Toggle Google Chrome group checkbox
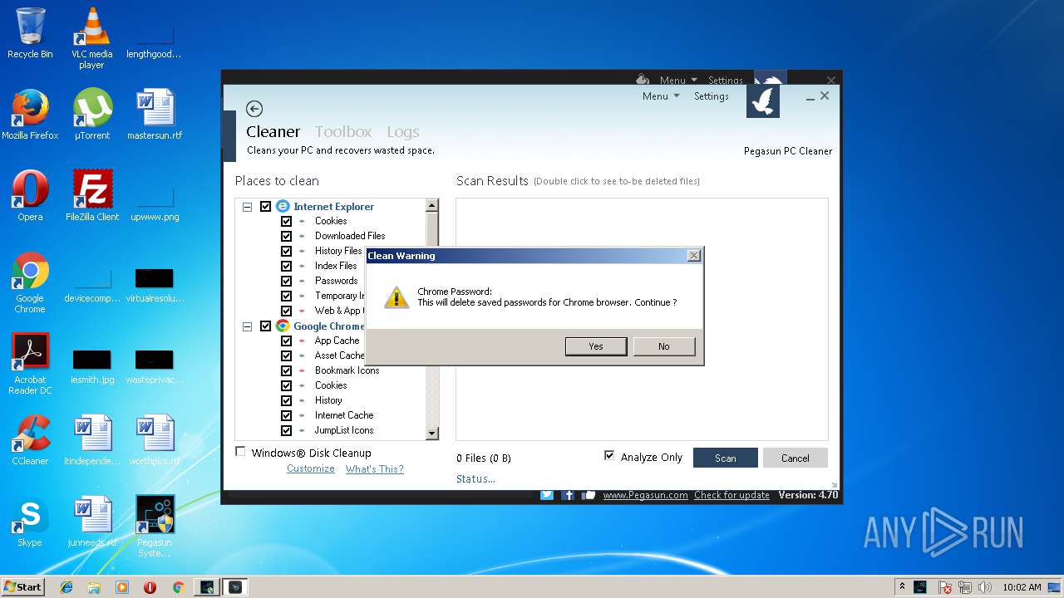This screenshot has height=598, width=1064. pyautogui.click(x=266, y=326)
